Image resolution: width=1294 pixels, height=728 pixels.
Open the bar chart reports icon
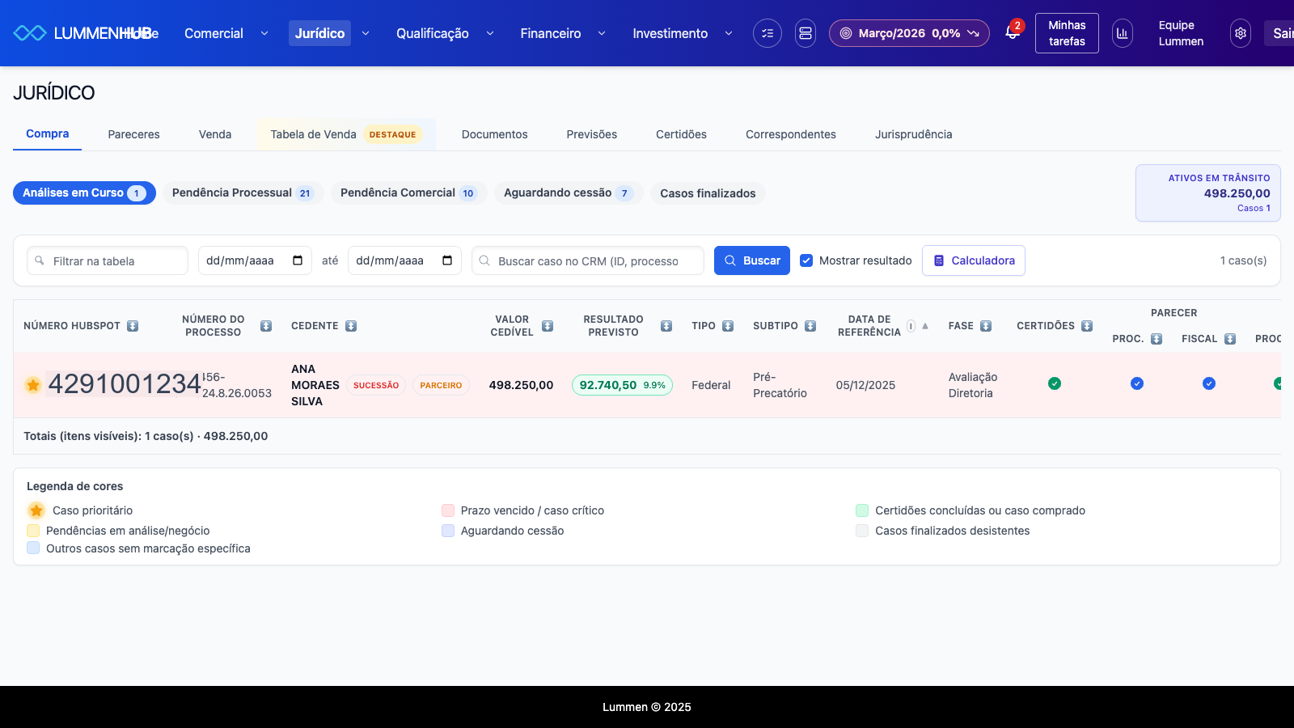[1122, 33]
